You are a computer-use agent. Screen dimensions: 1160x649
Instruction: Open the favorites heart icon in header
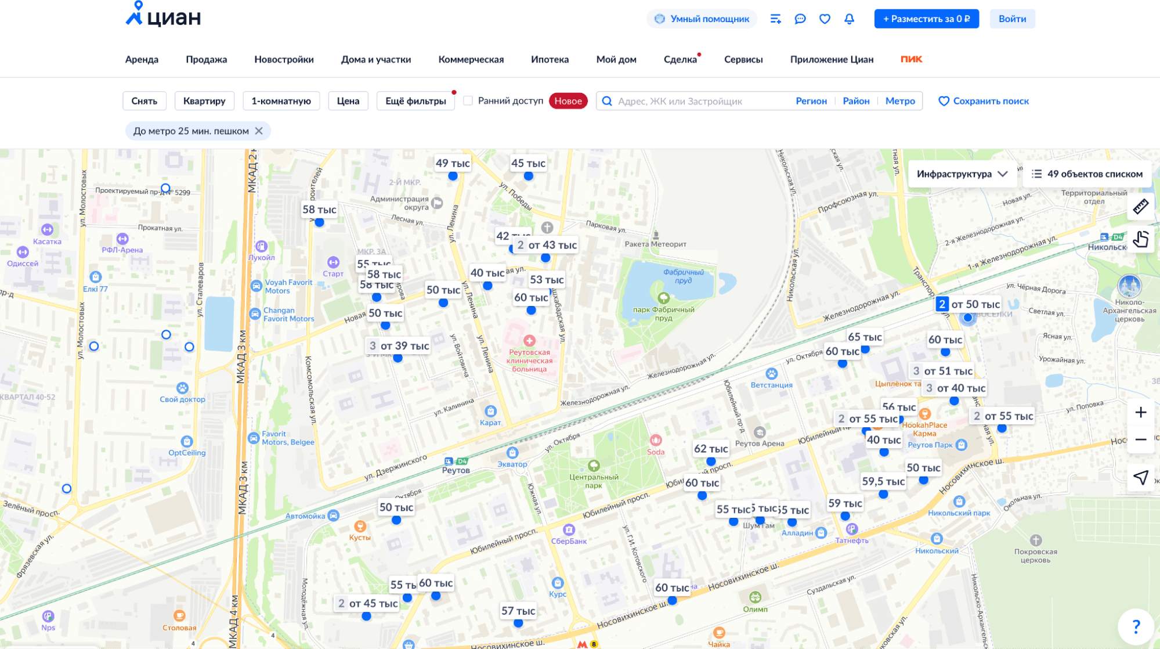[x=825, y=19]
